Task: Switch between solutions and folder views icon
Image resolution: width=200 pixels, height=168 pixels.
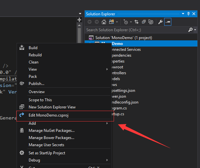Action: coord(111,22)
